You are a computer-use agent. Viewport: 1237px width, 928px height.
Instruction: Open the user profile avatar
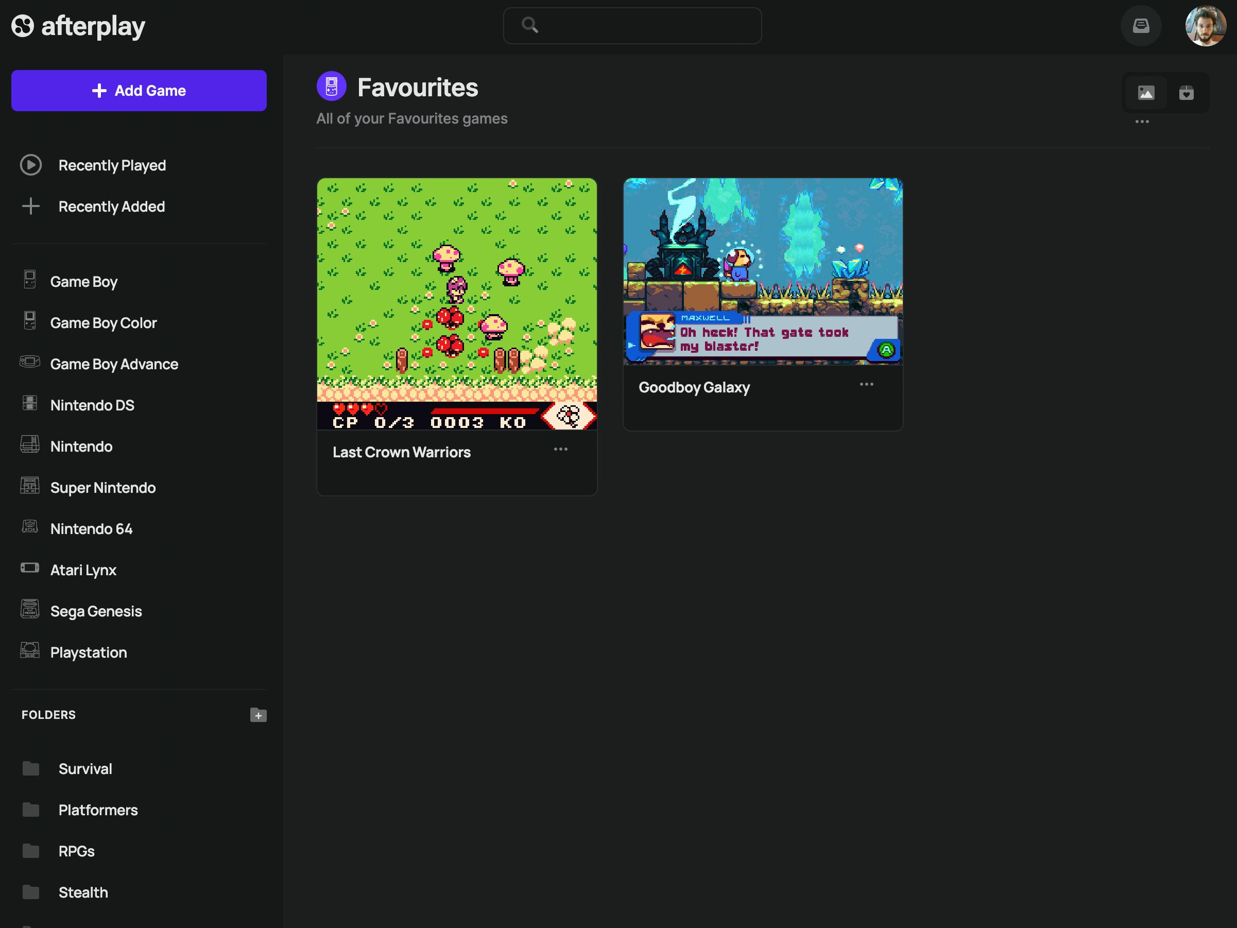coord(1206,26)
